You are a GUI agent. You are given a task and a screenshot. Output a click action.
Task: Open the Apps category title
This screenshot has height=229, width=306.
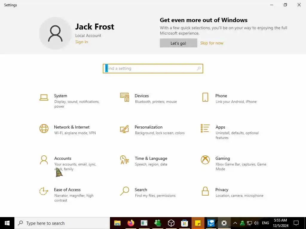pyautogui.click(x=220, y=127)
